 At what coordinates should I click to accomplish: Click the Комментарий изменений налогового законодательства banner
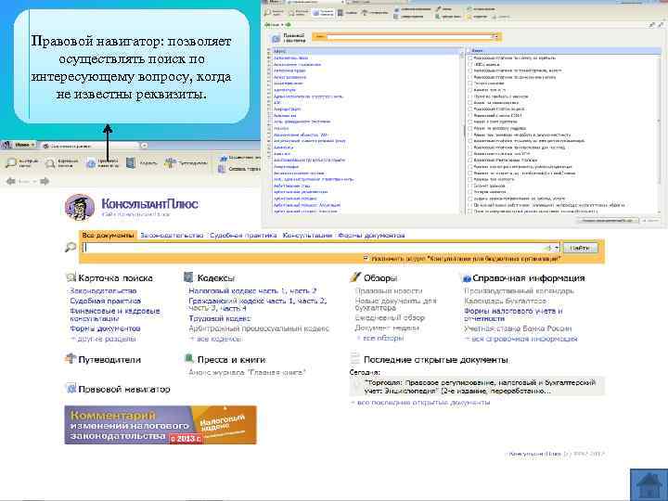click(161, 425)
